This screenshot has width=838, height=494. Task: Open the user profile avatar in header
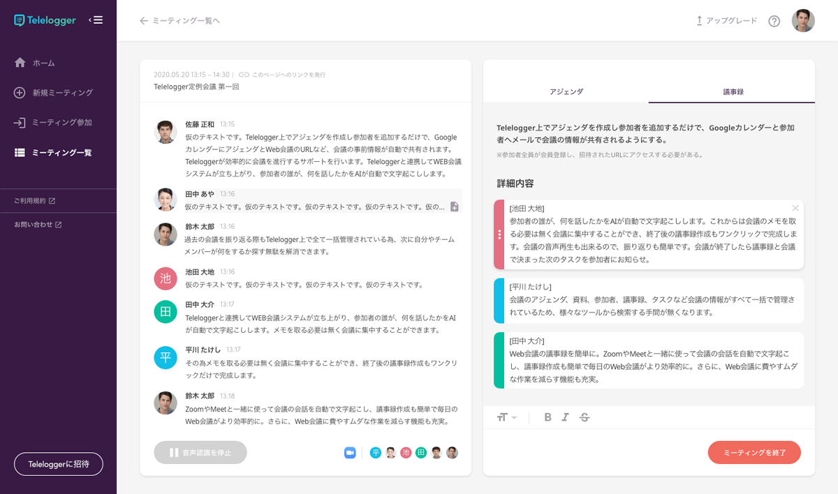click(x=803, y=21)
